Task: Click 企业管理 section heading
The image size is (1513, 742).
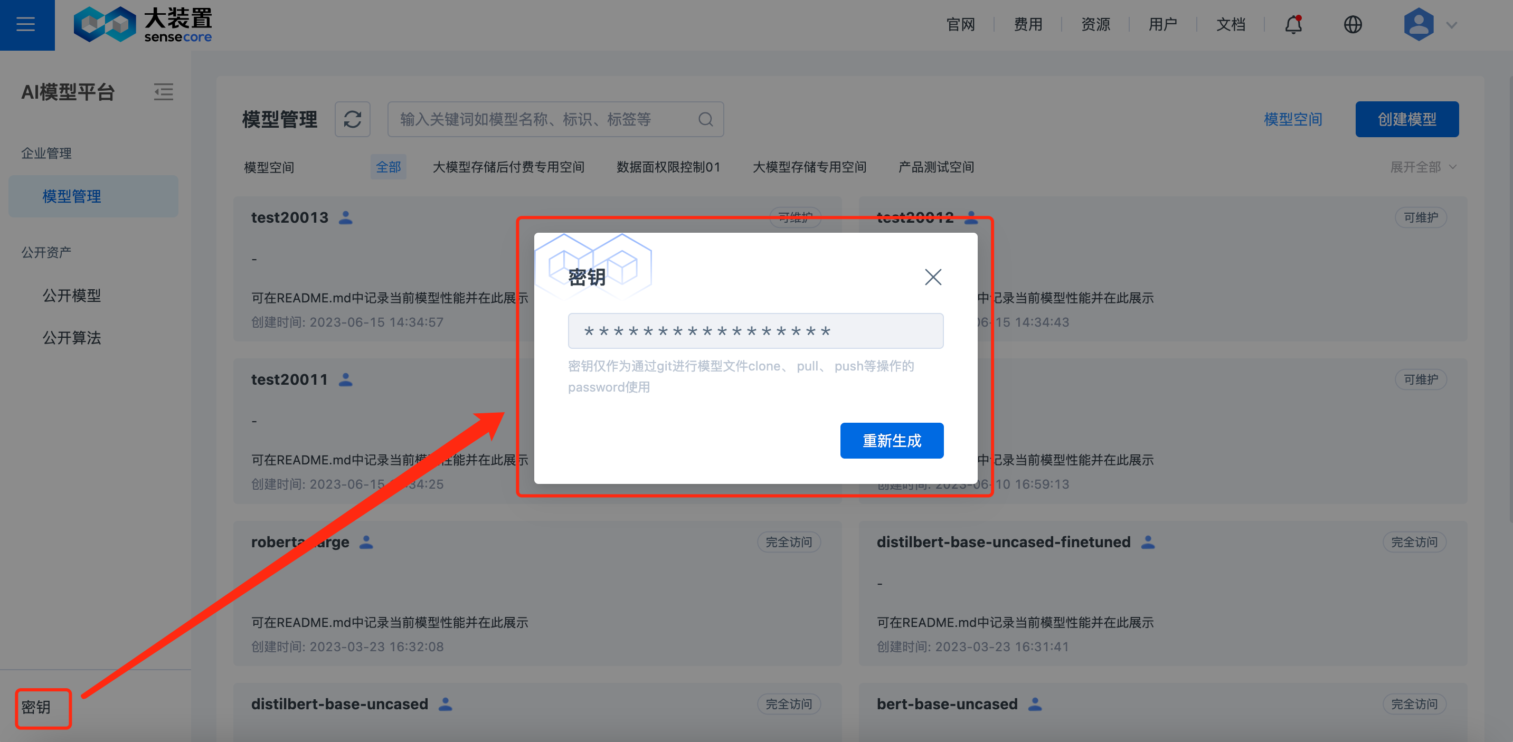Action: [x=46, y=153]
